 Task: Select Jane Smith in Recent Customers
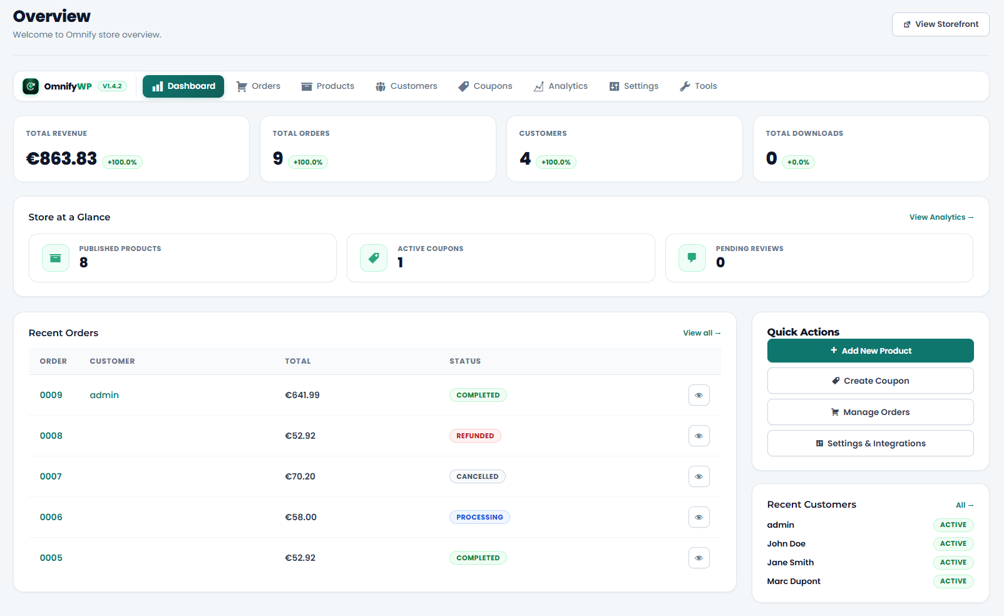791,563
